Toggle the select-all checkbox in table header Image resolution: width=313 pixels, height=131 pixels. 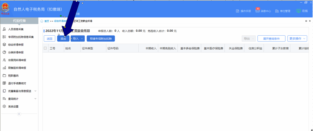coord(45,48)
